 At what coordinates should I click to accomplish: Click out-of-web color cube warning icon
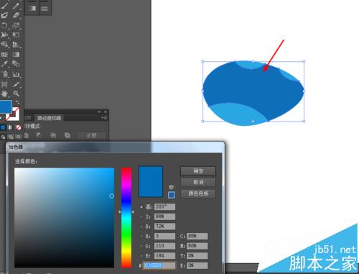[171, 187]
